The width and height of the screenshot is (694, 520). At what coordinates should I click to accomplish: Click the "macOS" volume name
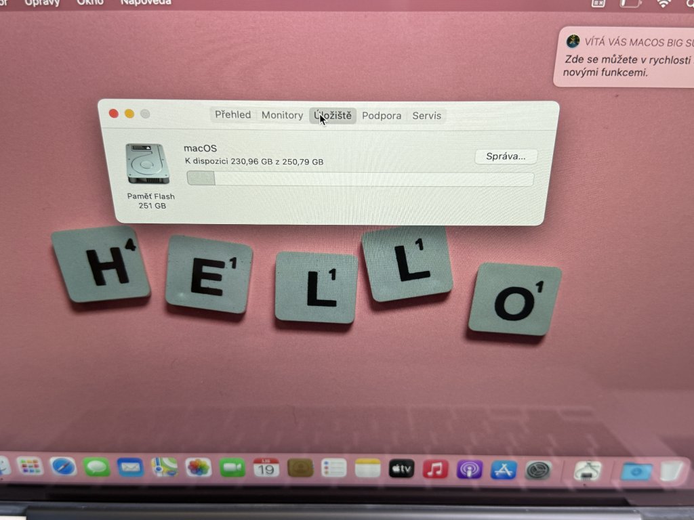coord(200,148)
